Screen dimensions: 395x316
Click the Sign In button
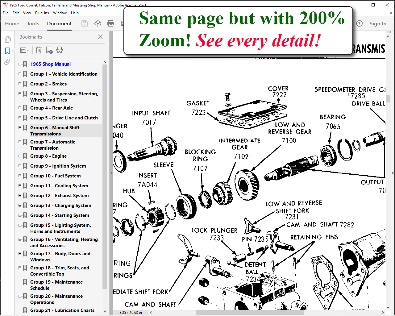coord(378,23)
